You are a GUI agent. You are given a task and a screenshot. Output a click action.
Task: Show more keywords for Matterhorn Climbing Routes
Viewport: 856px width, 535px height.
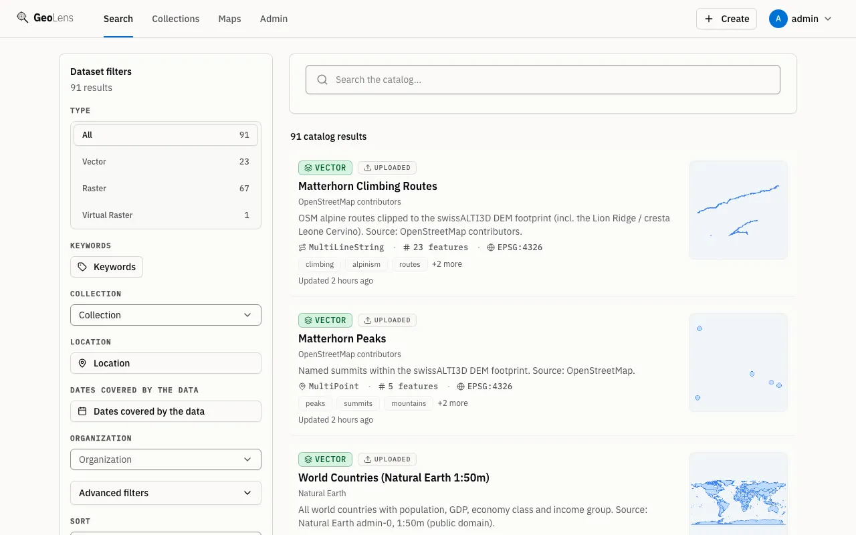click(x=447, y=264)
